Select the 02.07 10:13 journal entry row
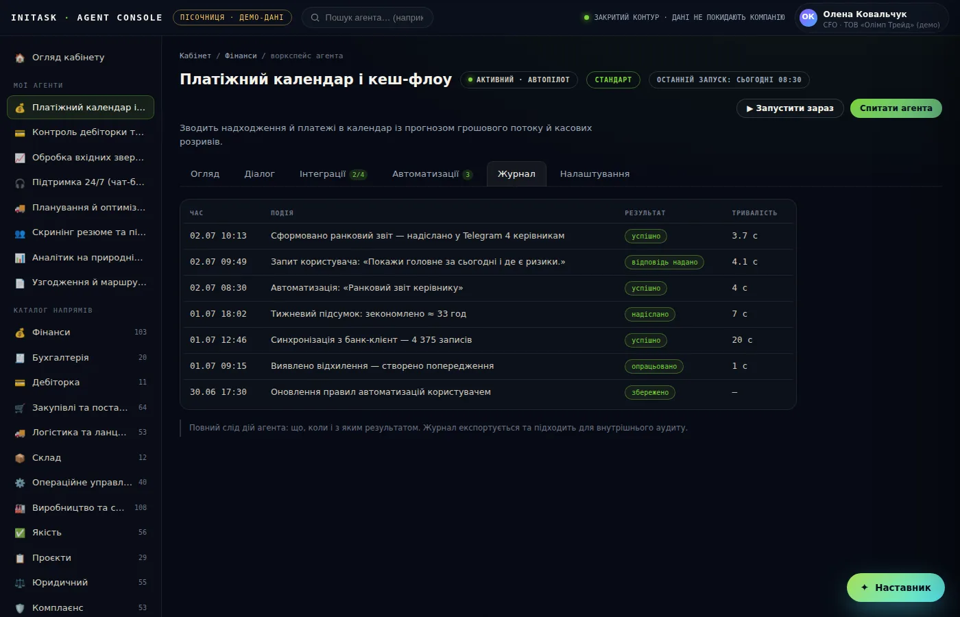Screen dimensions: 960x617 (488, 236)
